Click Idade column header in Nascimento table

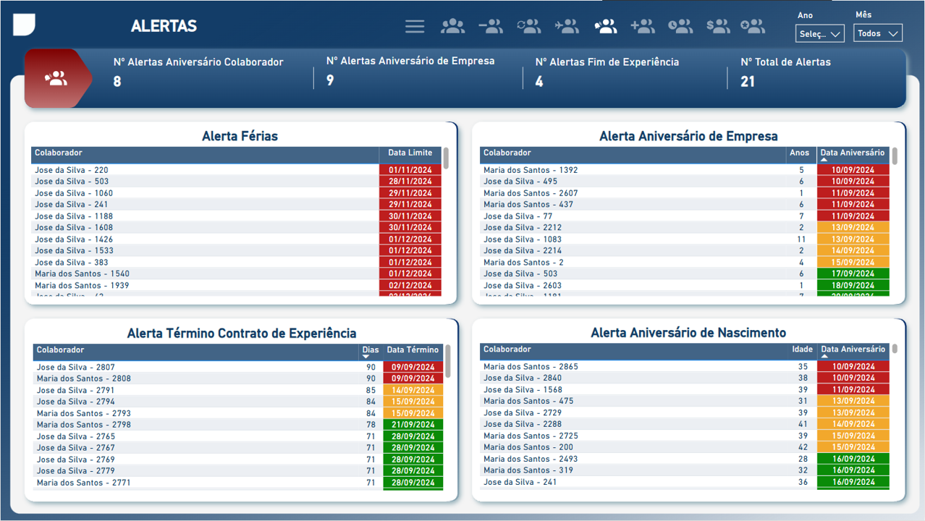point(802,350)
